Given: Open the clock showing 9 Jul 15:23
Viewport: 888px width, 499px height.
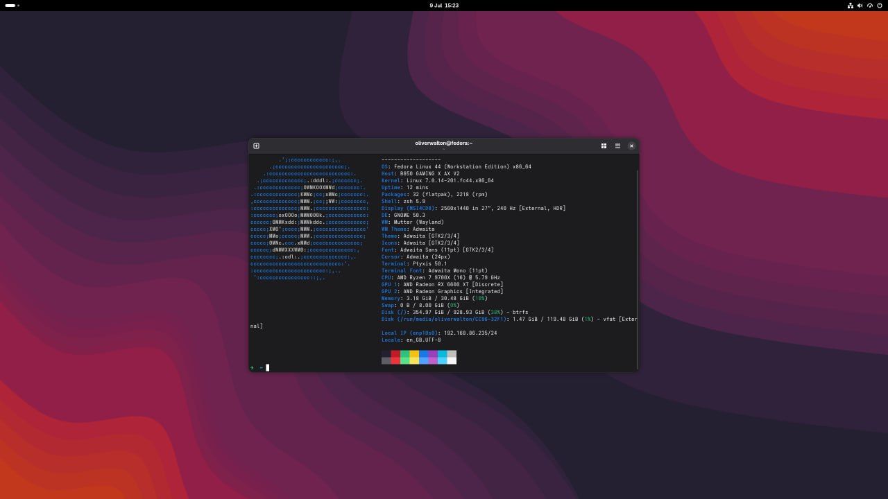Looking at the screenshot, I should point(444,6).
